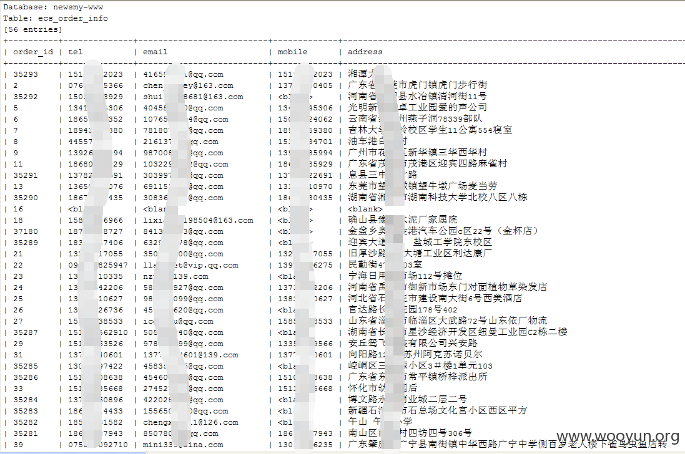The width and height of the screenshot is (685, 454).
Task: Select the email column header
Action: (155, 52)
